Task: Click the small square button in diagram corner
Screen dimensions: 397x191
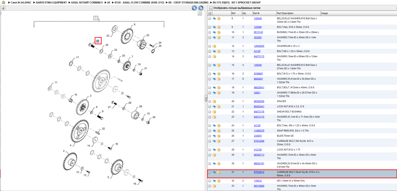Action: pos(200,13)
